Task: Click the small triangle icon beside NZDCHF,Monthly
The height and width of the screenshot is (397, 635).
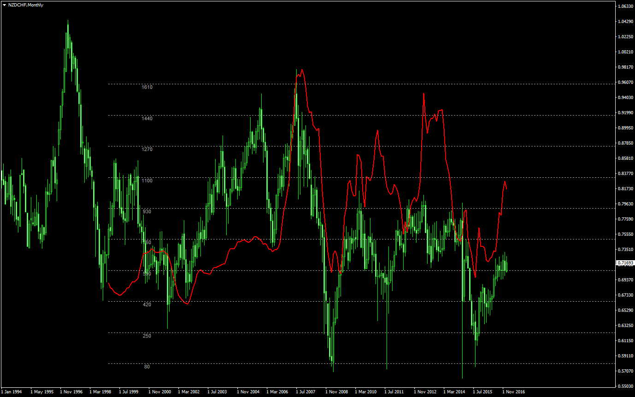Action: [4, 4]
